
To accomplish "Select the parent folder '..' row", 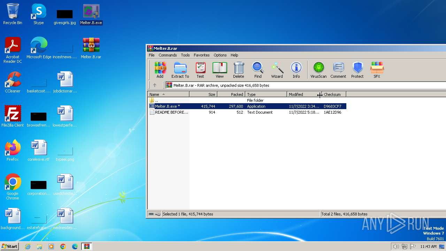I will pos(247,100).
